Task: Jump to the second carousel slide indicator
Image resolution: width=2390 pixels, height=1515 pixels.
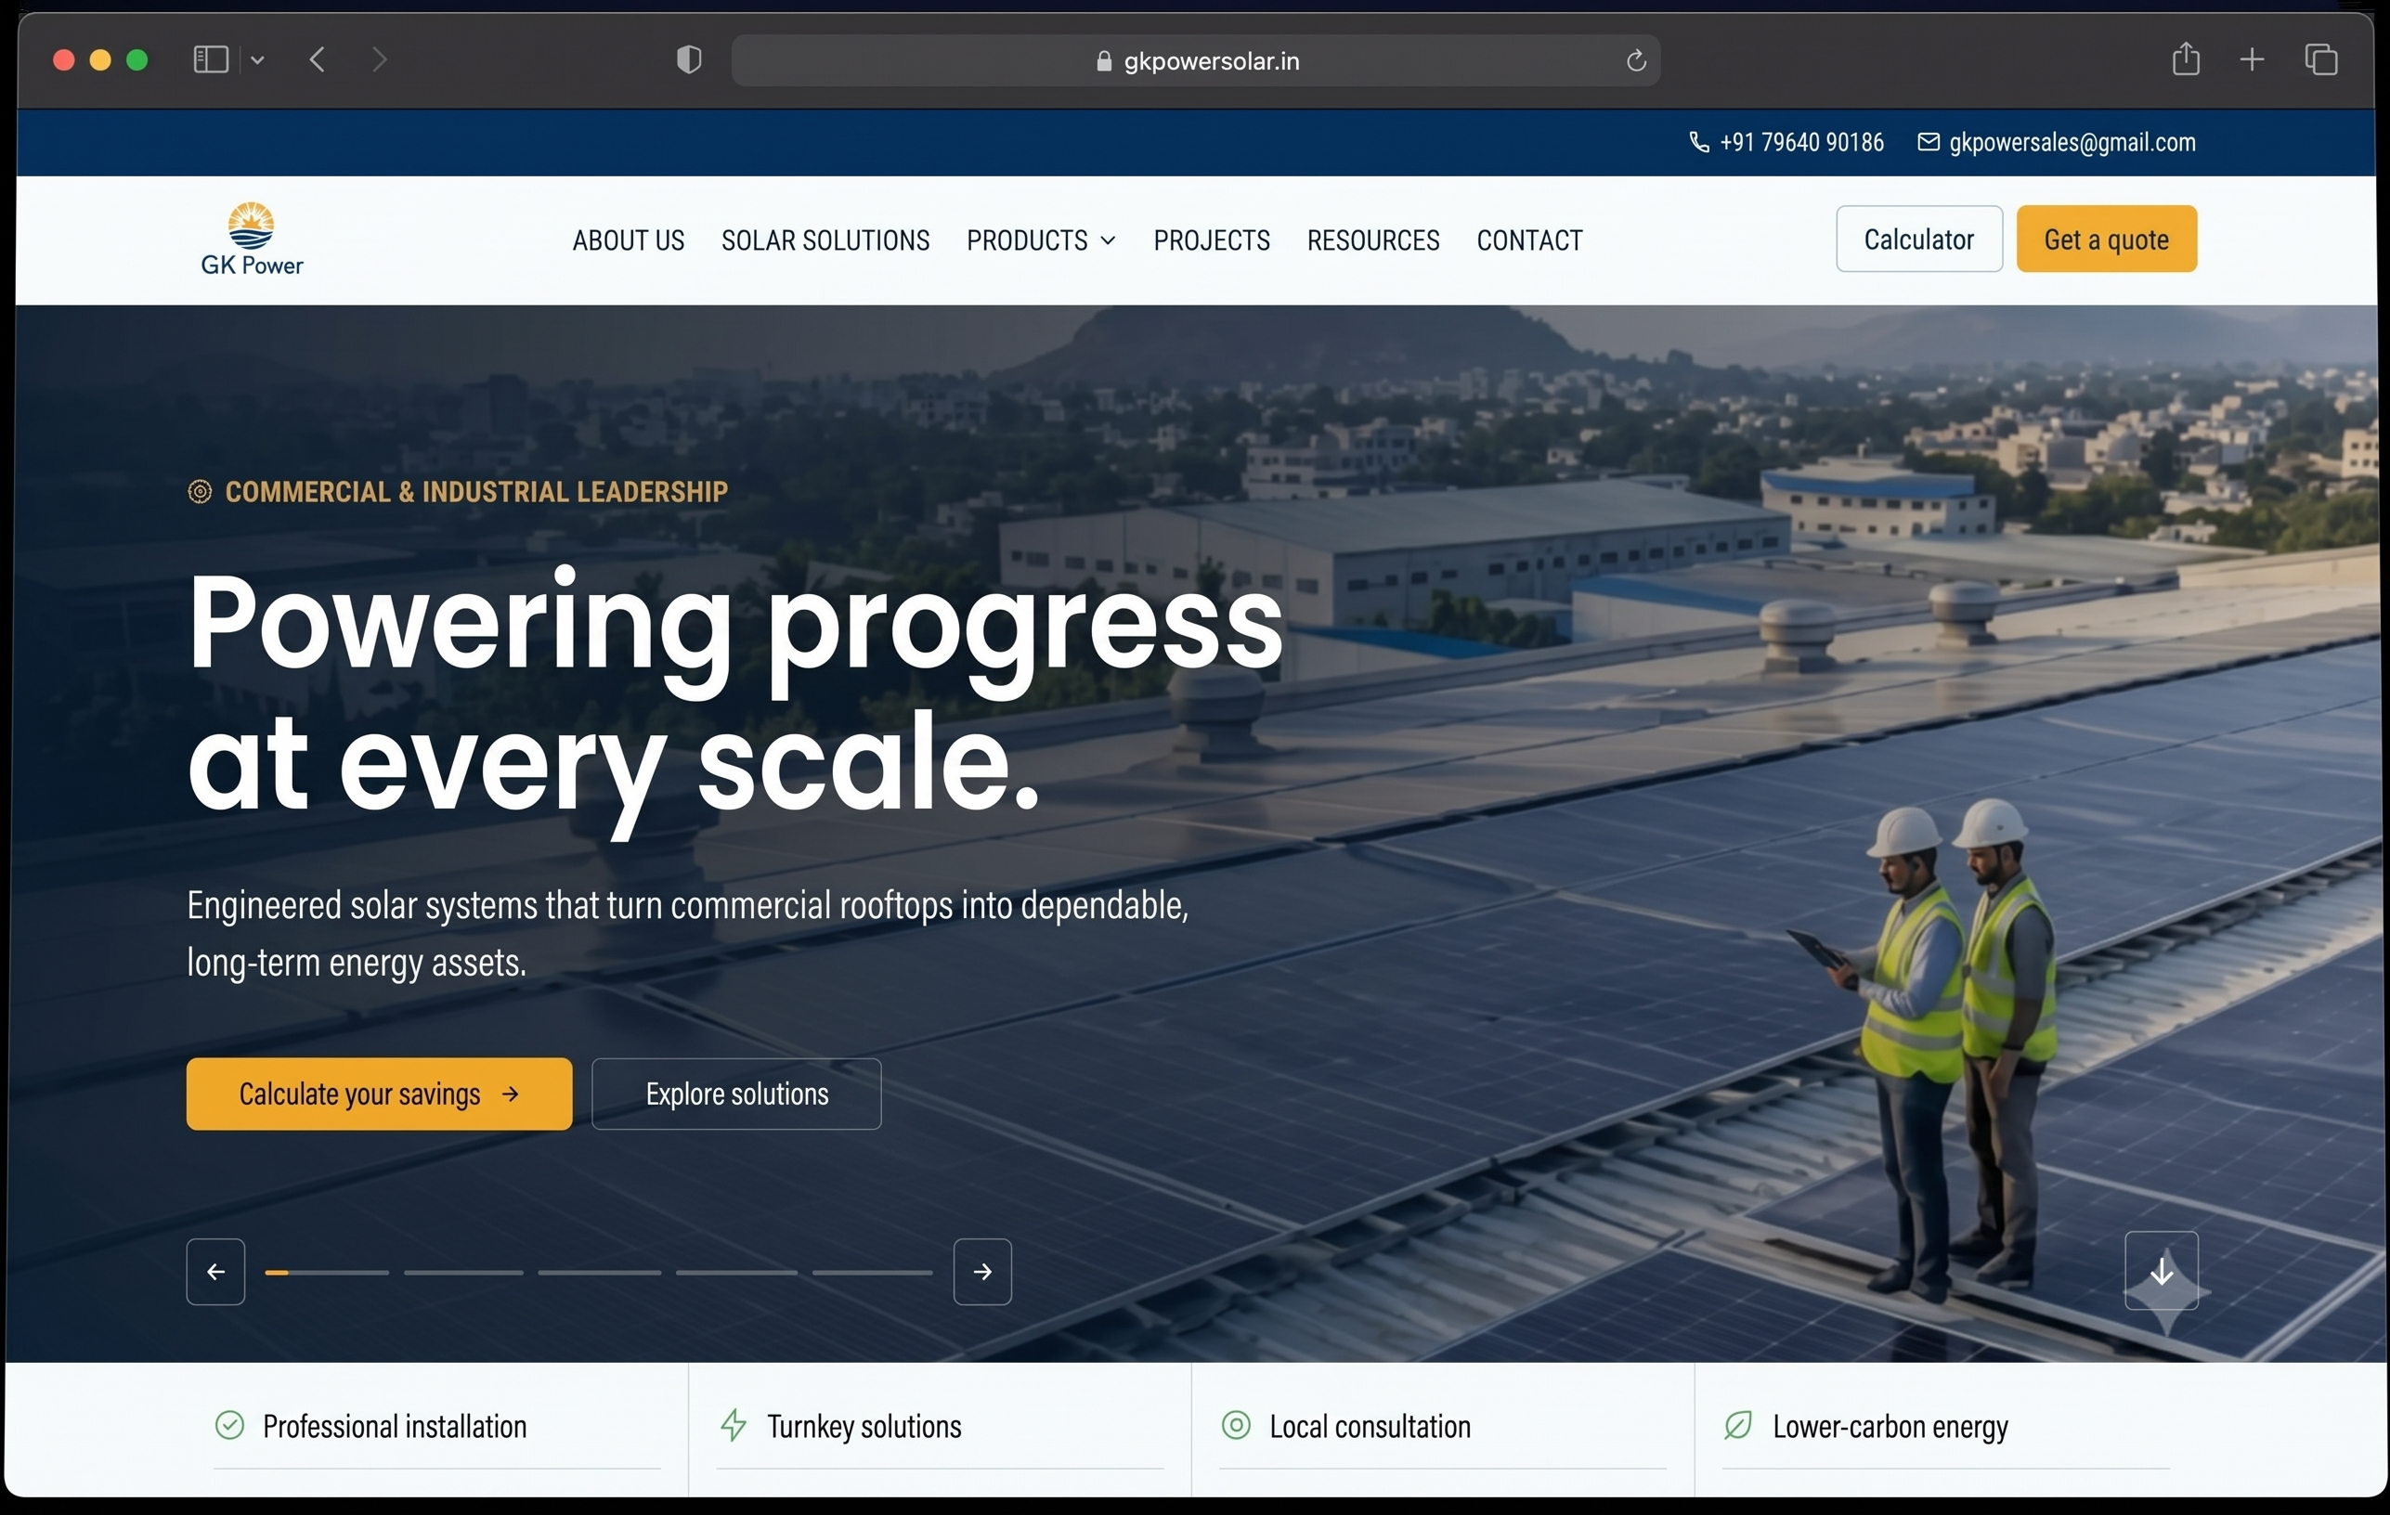Action: coord(463,1272)
